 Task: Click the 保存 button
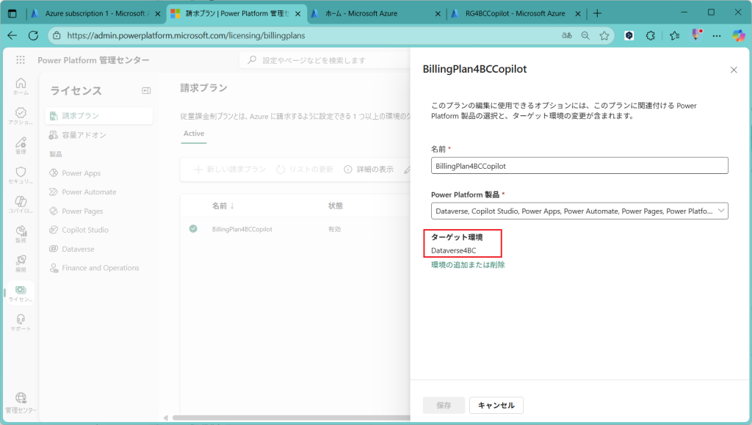click(444, 405)
